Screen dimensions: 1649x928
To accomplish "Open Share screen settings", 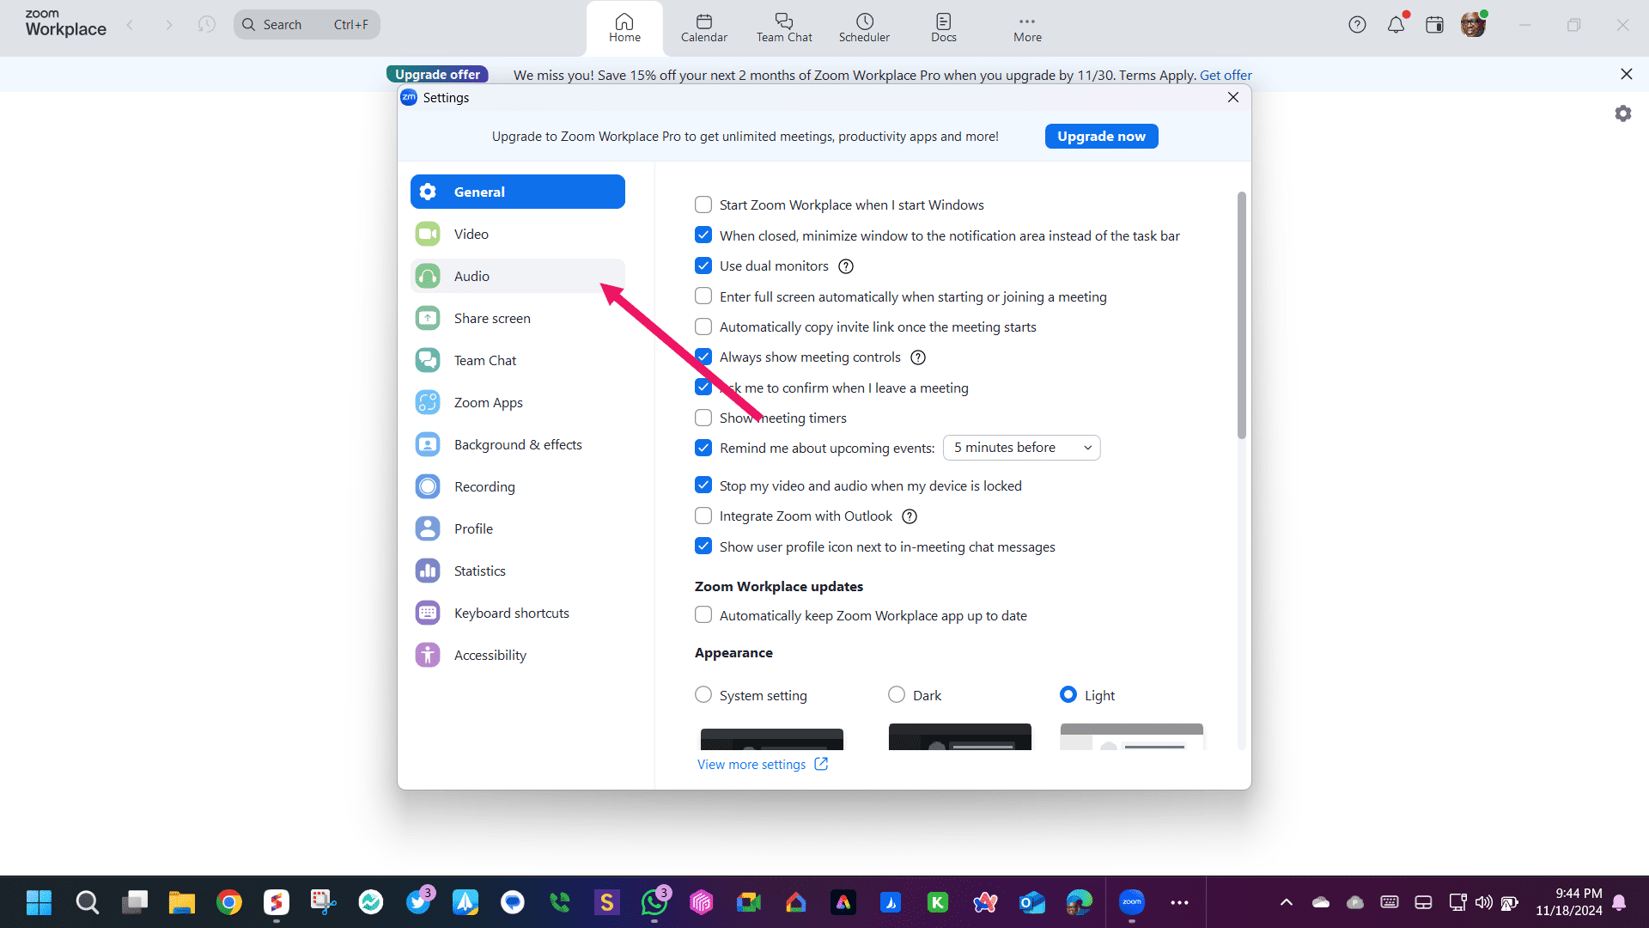I will click(517, 318).
